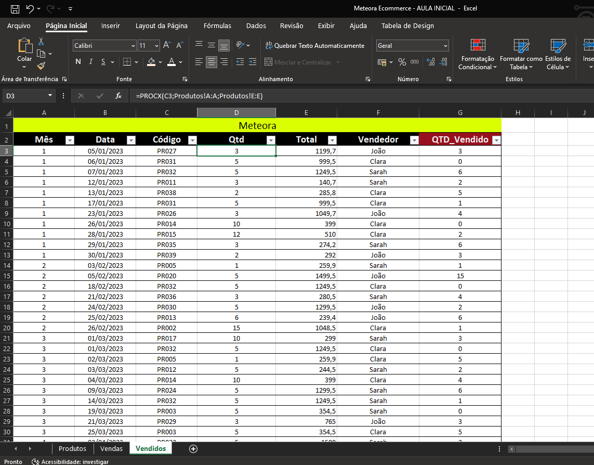
Task: Switch to Inserir ribbon tab
Action: pyautogui.click(x=111, y=26)
